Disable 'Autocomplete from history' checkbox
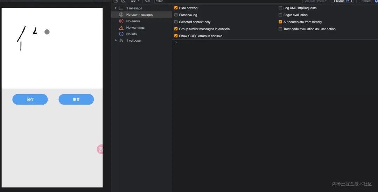Screen dimensions: 378x192 [x=280, y=22]
